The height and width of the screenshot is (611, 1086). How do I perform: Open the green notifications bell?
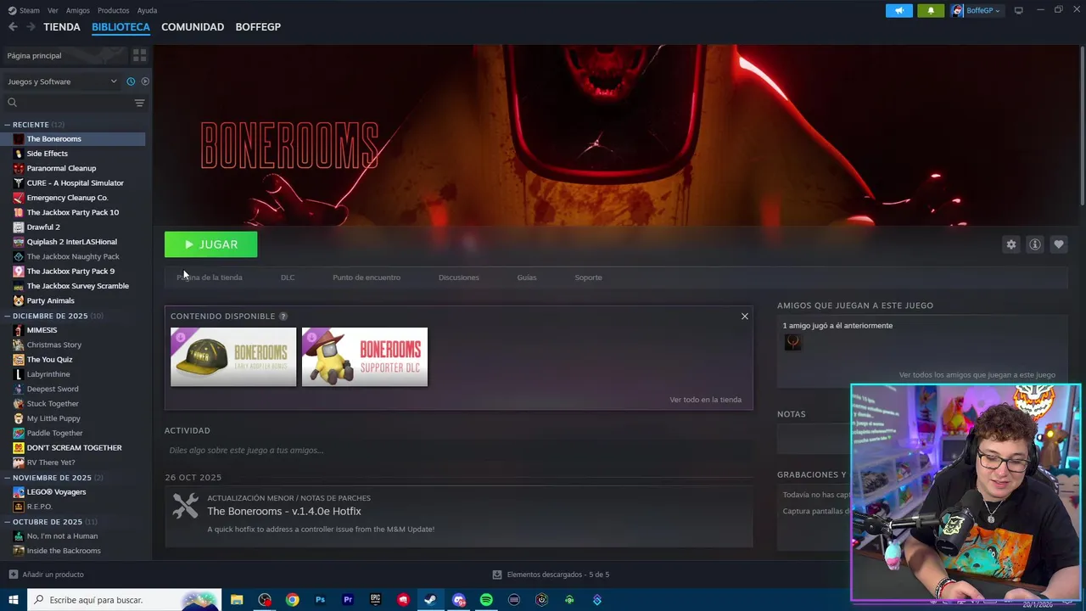click(x=931, y=10)
